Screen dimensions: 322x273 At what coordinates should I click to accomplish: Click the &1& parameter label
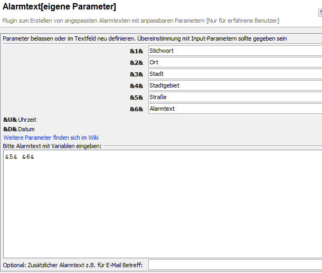(x=136, y=51)
